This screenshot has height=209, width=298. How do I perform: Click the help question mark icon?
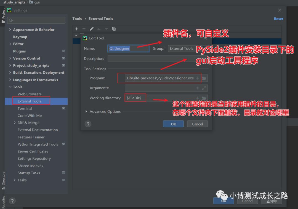(x=88, y=124)
